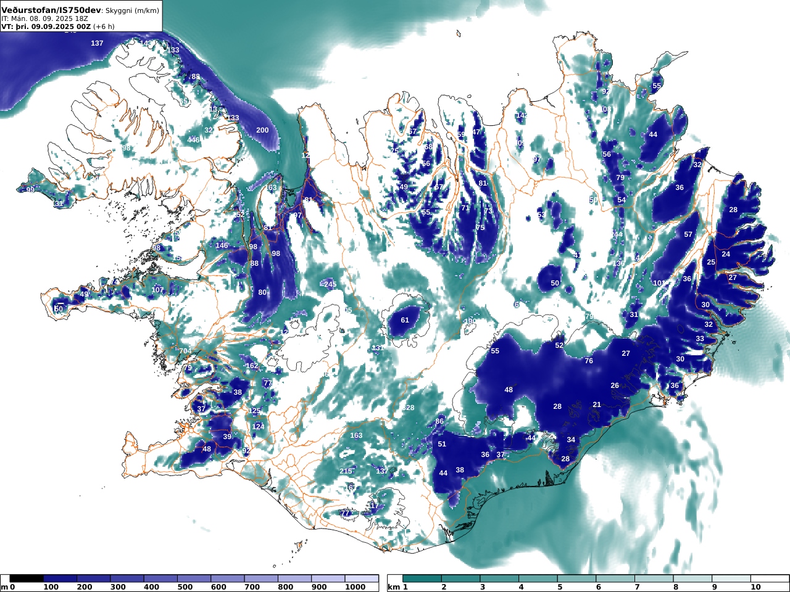Click the 21 visibility value
The image size is (790, 592).
tap(597, 405)
